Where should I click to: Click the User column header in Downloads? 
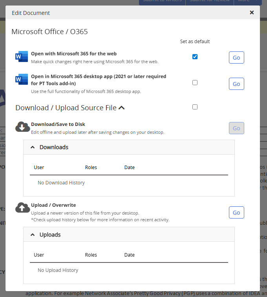[39, 168]
